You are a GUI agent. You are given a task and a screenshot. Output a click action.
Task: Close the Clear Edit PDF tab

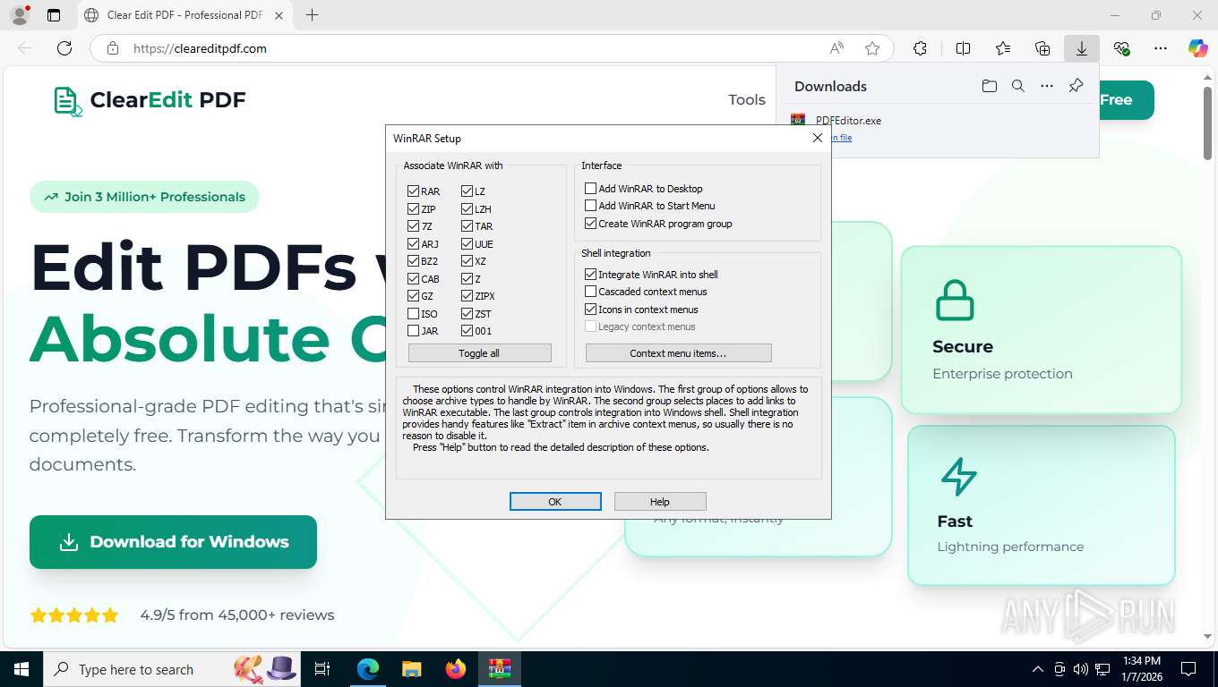click(x=279, y=15)
